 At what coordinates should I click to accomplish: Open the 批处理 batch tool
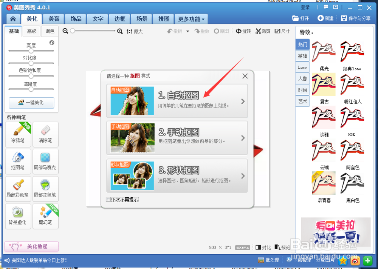coord(268,260)
